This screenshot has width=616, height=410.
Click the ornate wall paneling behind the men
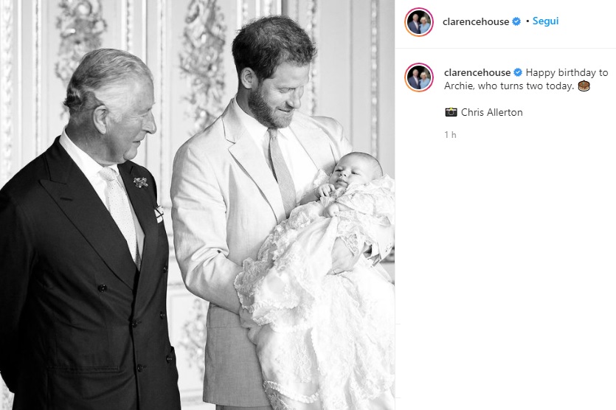coord(196,59)
